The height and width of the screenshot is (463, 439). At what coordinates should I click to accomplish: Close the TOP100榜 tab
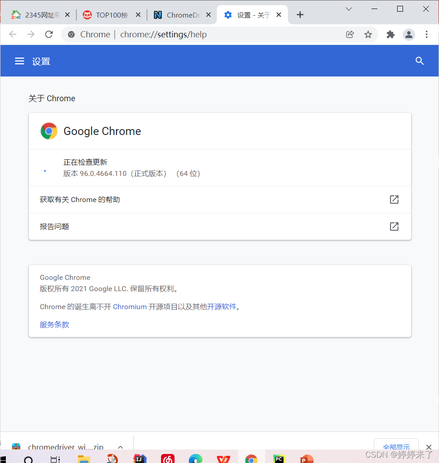(x=138, y=15)
